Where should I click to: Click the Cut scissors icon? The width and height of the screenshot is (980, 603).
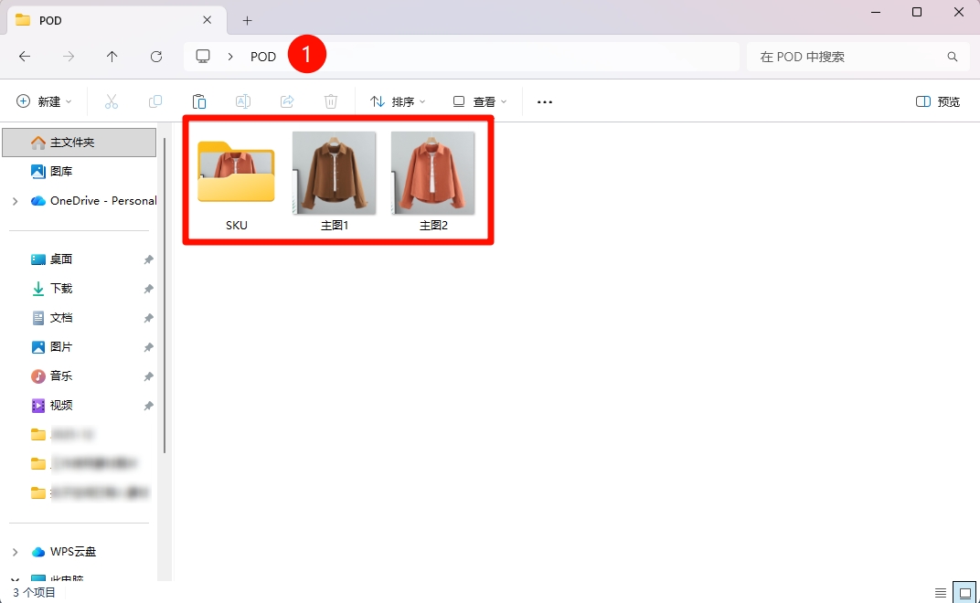pos(112,101)
